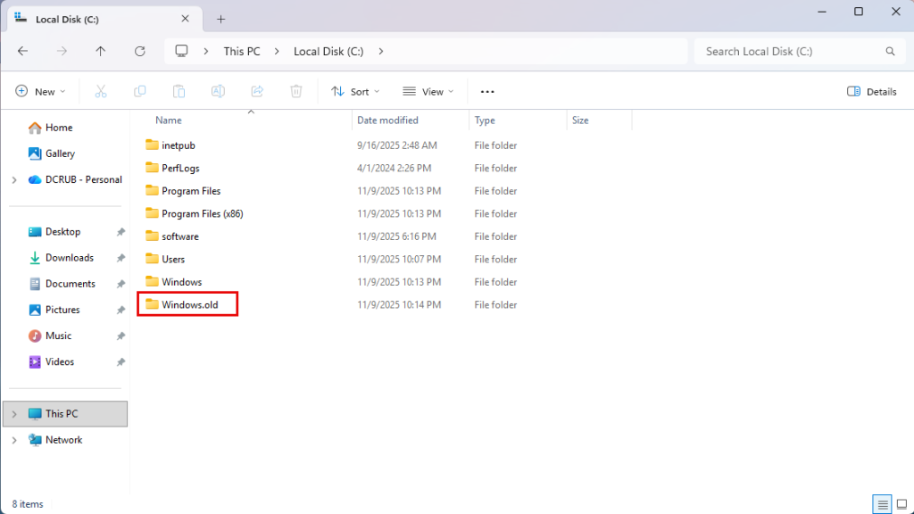
Task: Click the Copy icon in toolbar
Action: click(x=140, y=92)
